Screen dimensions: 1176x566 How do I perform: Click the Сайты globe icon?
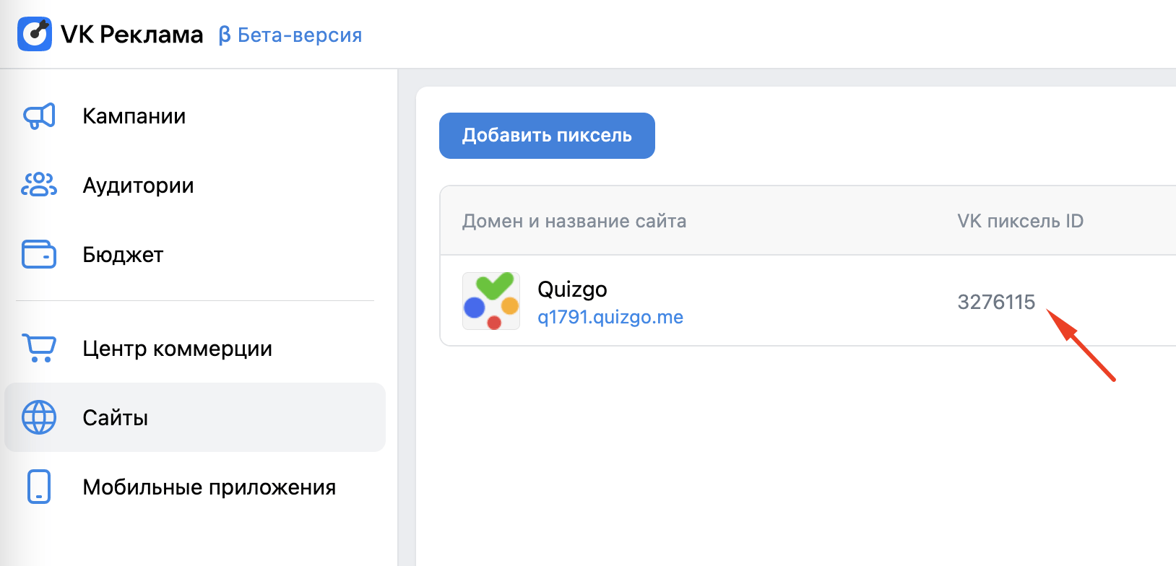(x=39, y=417)
